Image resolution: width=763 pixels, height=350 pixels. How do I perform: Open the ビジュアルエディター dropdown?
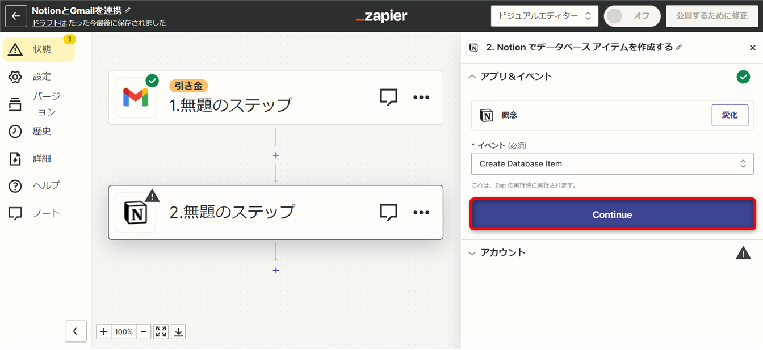(x=544, y=16)
